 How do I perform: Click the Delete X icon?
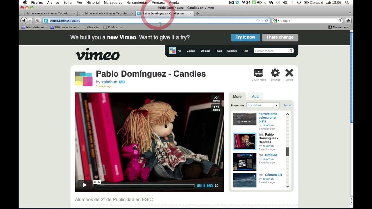click(289, 73)
